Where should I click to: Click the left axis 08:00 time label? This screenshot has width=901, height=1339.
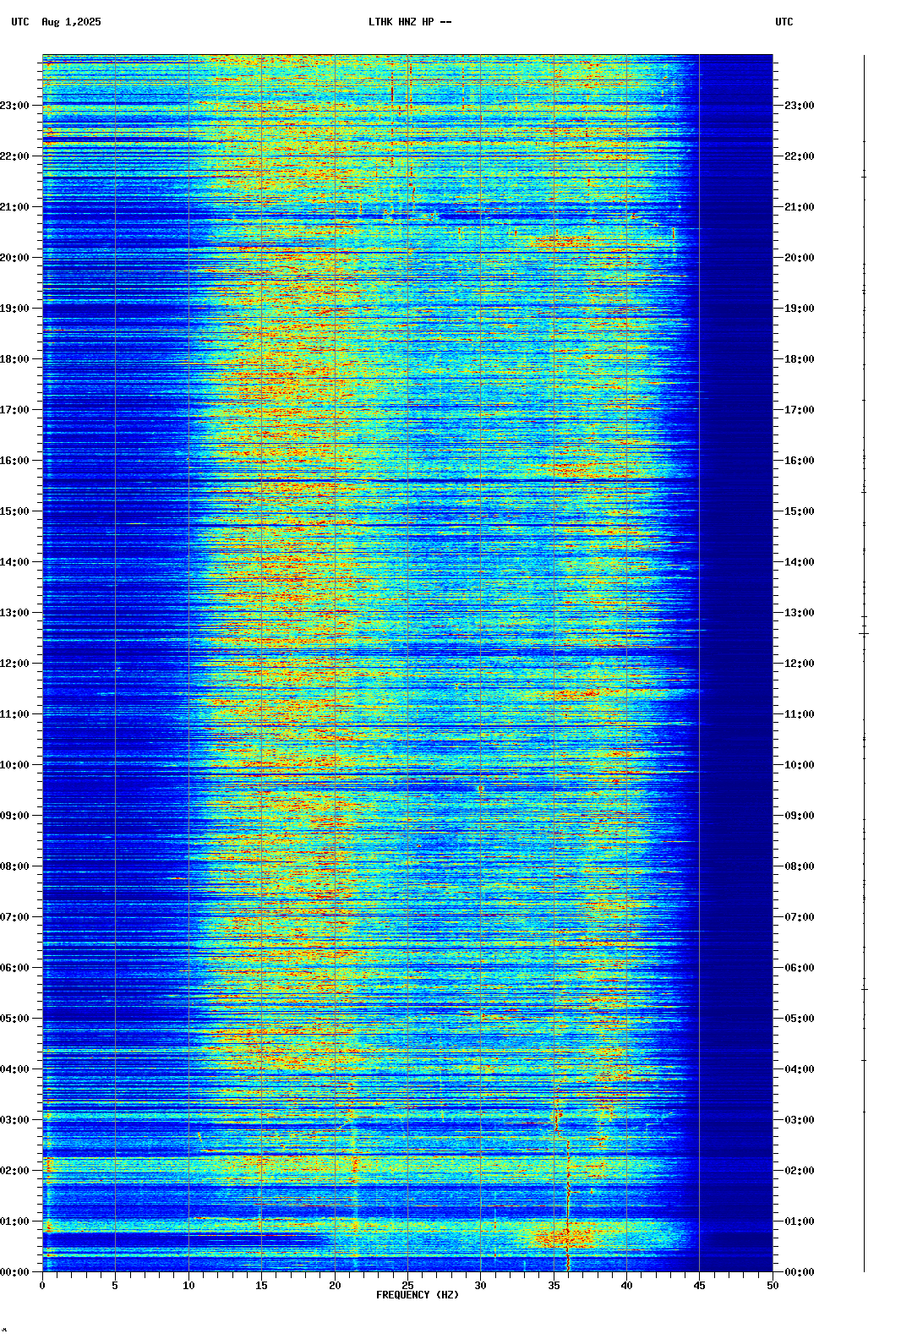(x=14, y=866)
